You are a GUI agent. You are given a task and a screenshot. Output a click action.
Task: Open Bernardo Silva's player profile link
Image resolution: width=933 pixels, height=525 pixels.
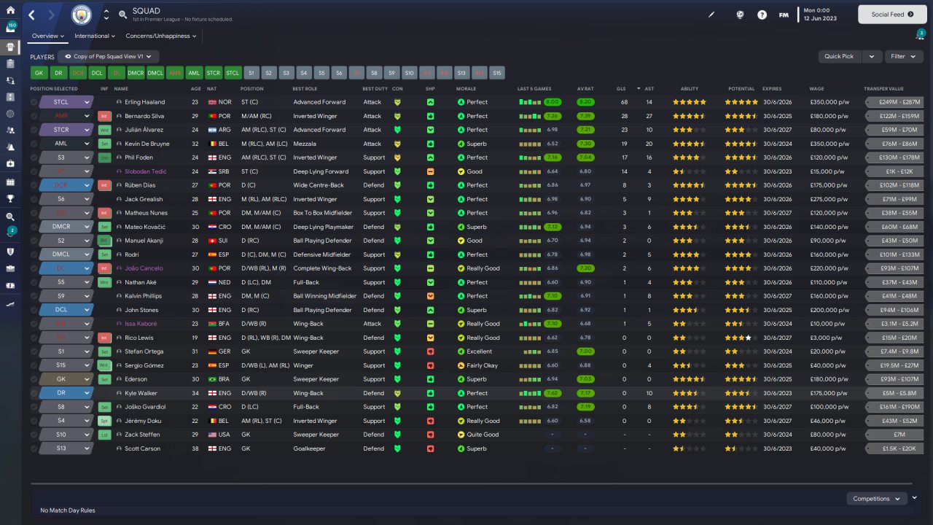144,116
